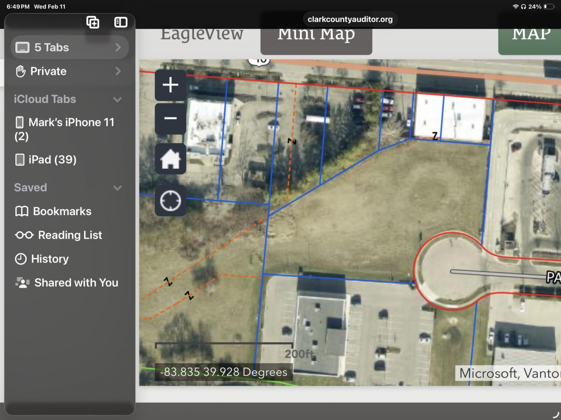Tap the clarkcountyauditor.org address bar
The height and width of the screenshot is (420, 561).
click(350, 19)
